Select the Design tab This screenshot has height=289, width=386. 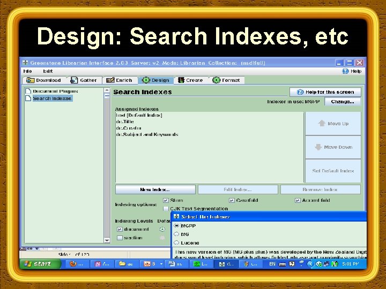tap(155, 80)
